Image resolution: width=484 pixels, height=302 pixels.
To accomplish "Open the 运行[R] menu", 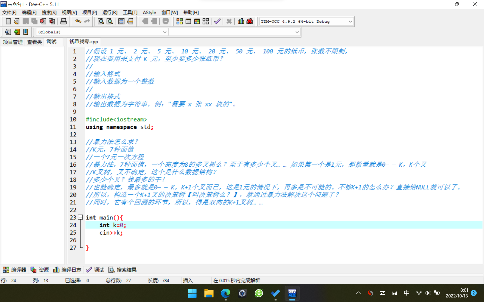I will 110,12.
